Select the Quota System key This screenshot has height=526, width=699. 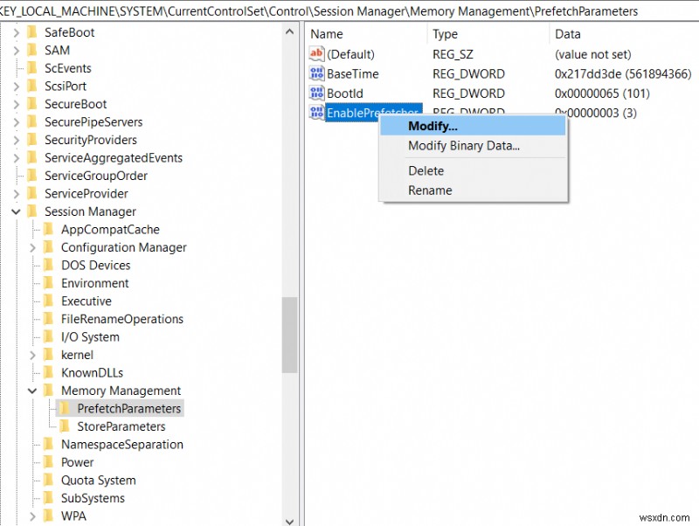(x=99, y=480)
